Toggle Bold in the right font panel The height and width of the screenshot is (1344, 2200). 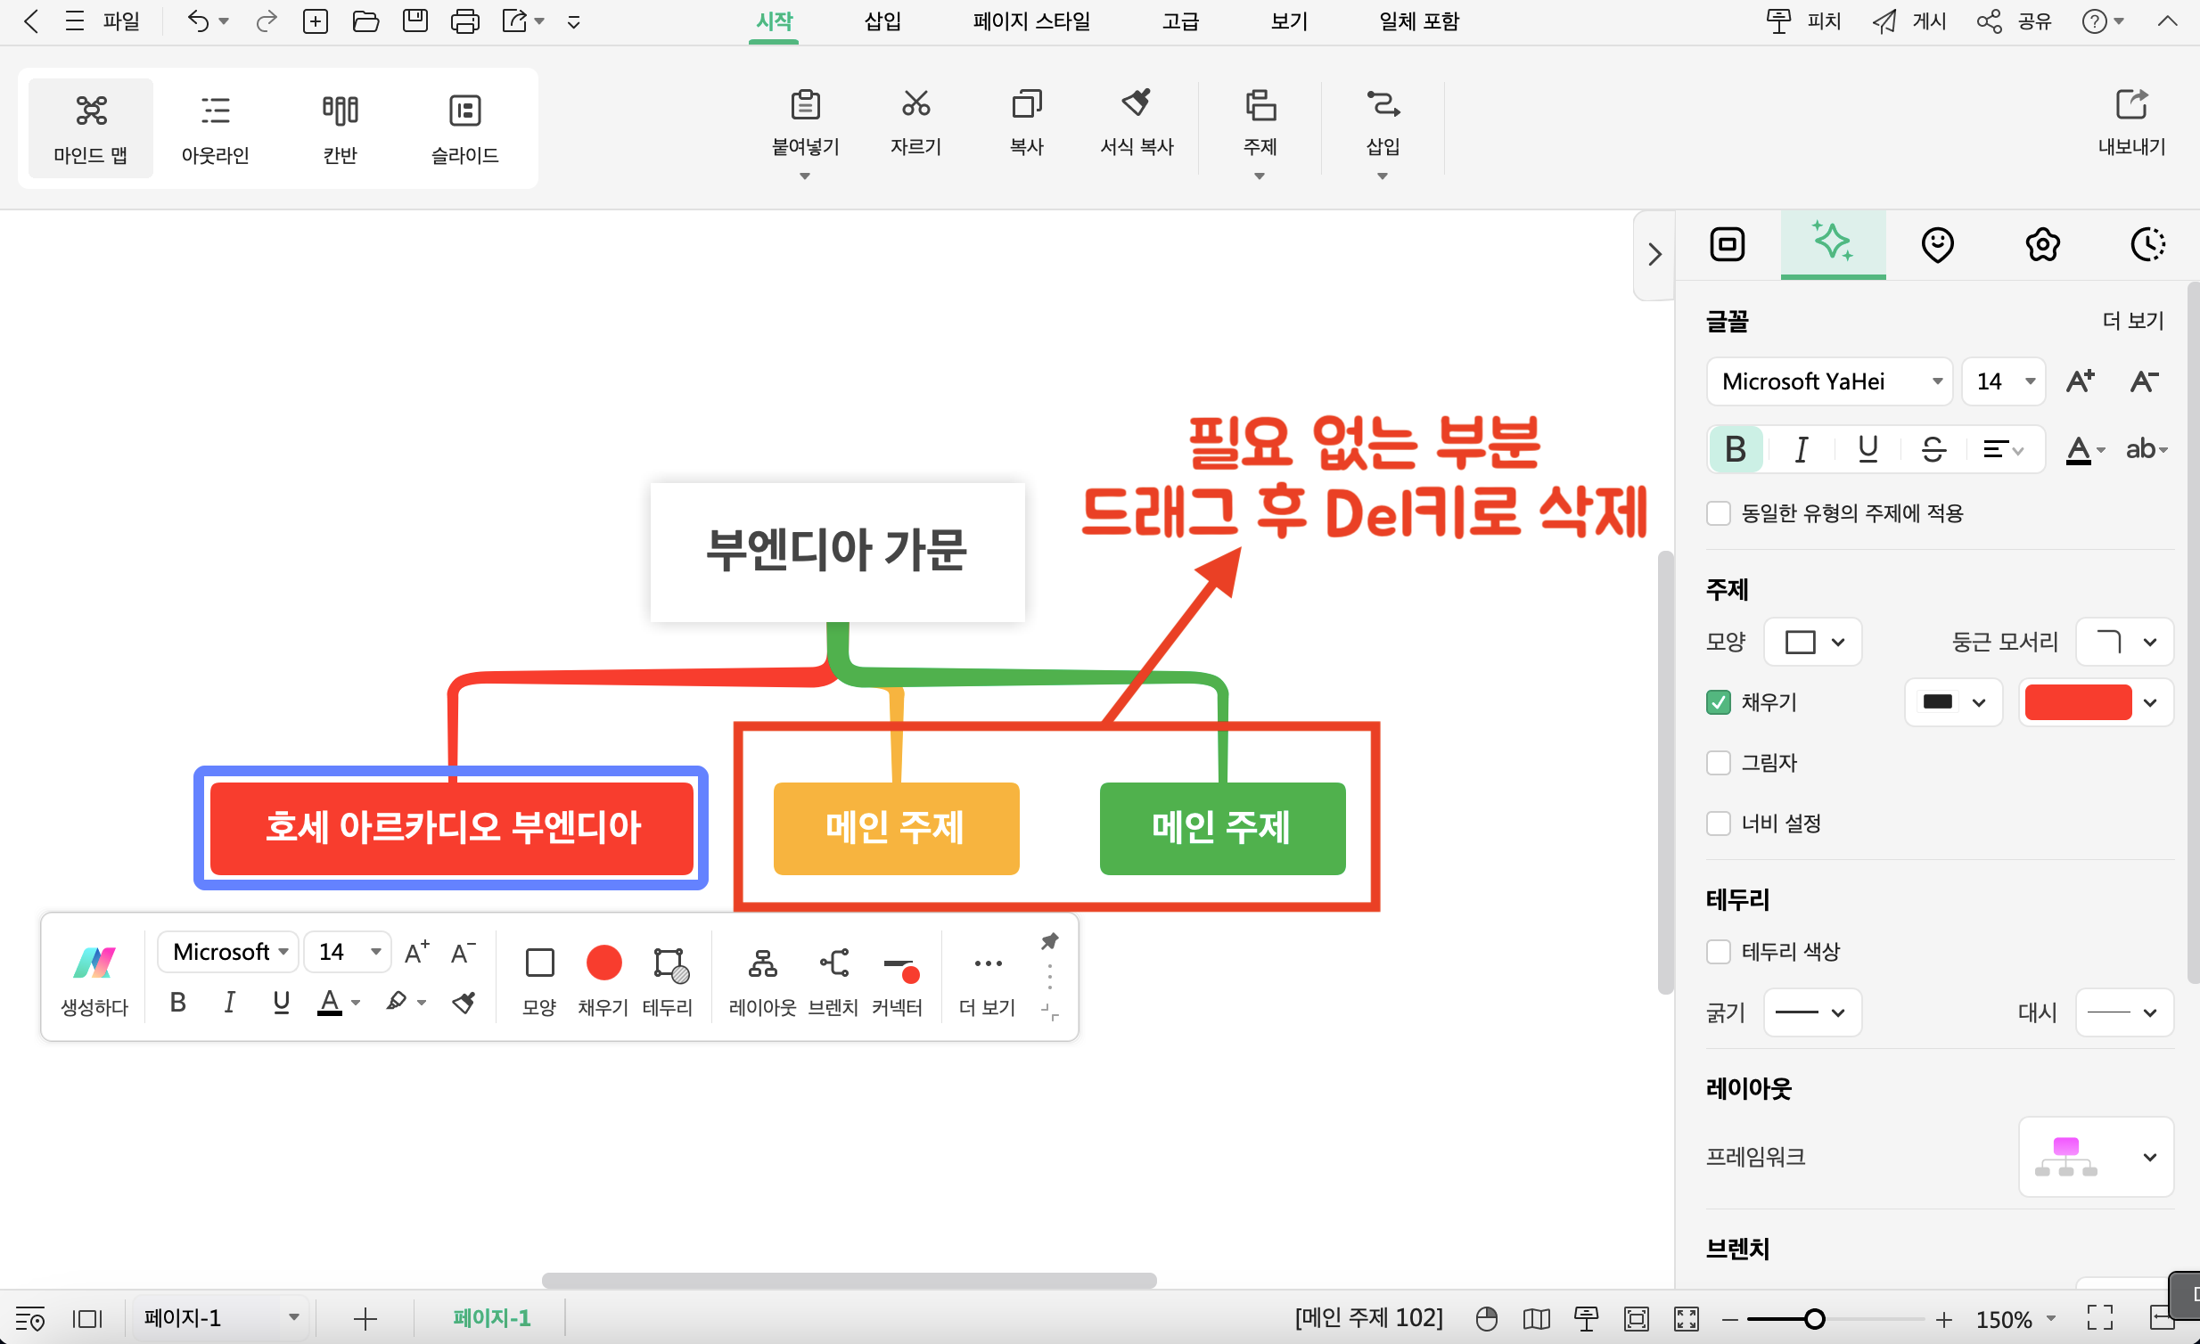1735,449
